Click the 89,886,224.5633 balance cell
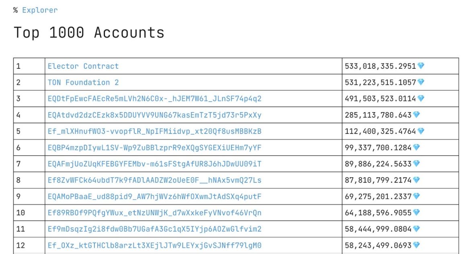The image size is (463, 254). pyautogui.click(x=378, y=164)
